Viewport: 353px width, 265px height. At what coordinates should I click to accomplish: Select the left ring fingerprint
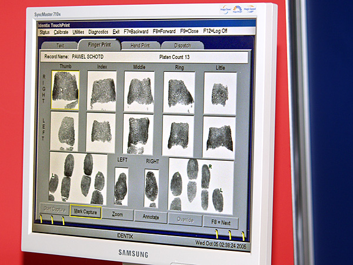coord(178,135)
